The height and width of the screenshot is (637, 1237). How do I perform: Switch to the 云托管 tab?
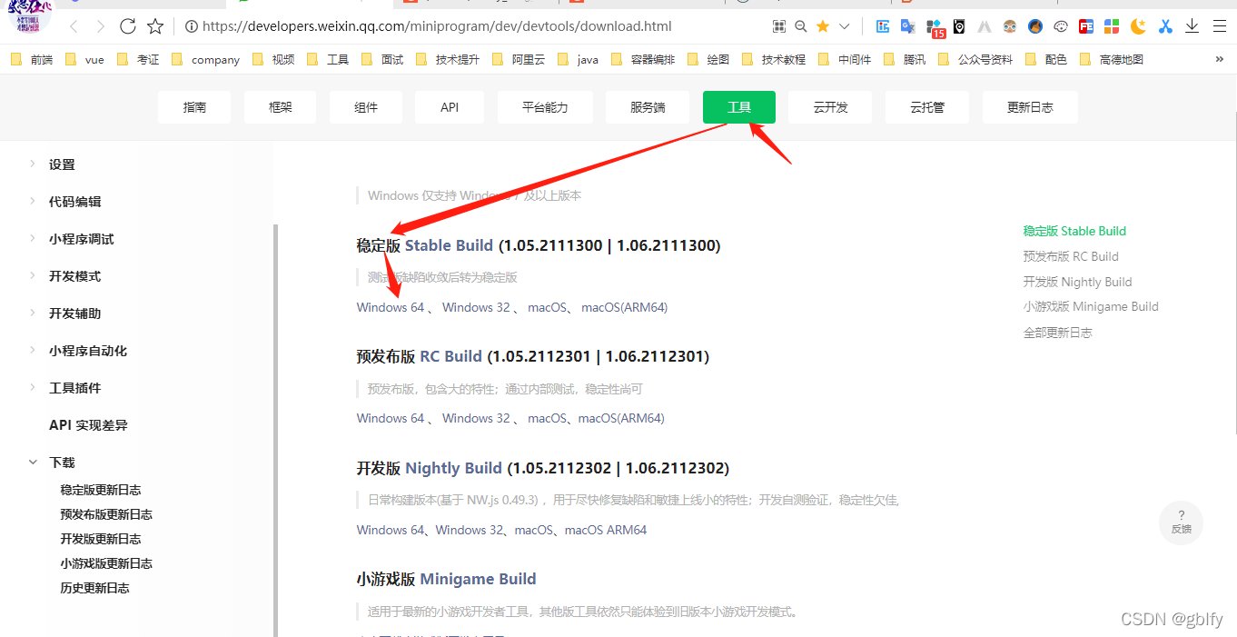pos(927,107)
